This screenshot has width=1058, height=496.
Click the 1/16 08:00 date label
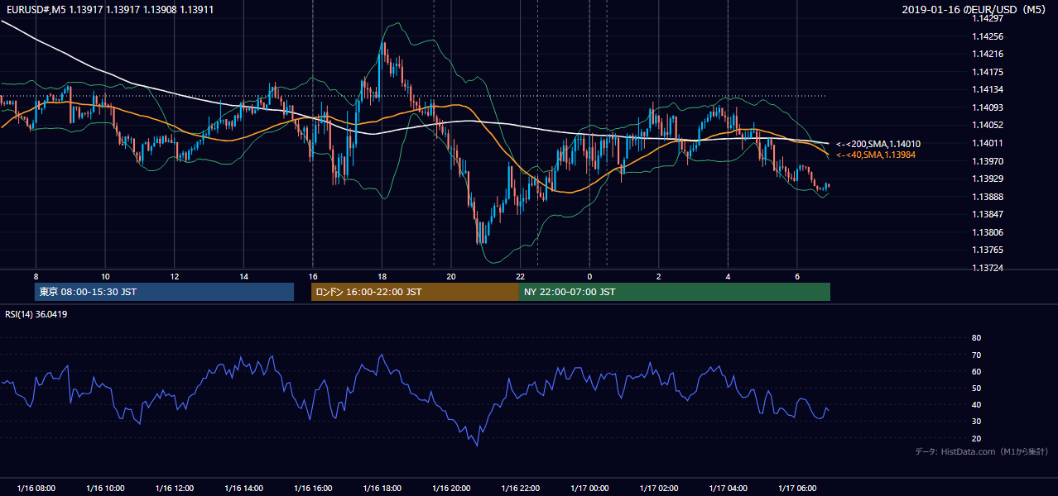(x=36, y=488)
